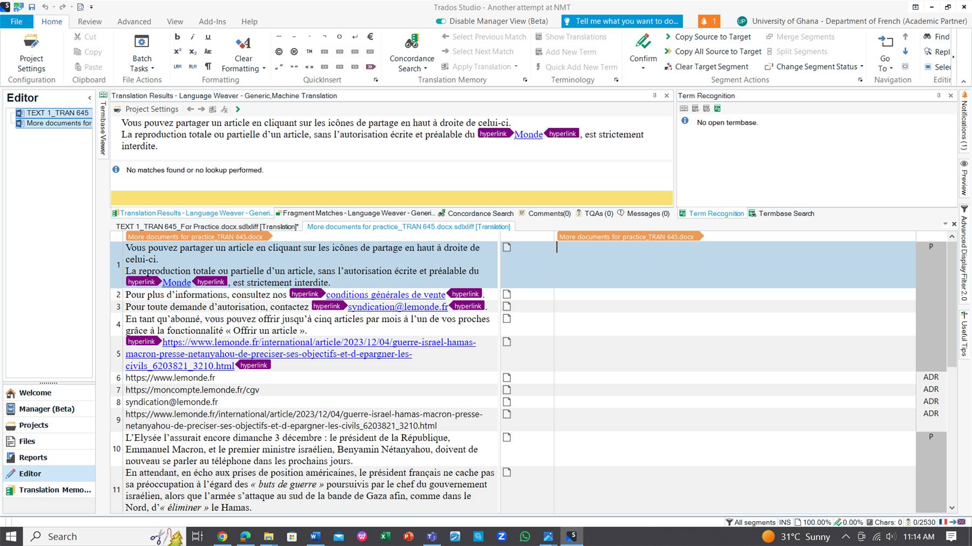Screen dimensions: 972x546
Task: Apply subscript formatting
Action: 192,52
